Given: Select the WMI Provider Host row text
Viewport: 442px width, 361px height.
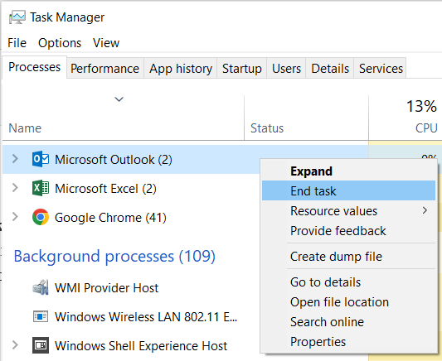Looking at the screenshot, I should (106, 288).
